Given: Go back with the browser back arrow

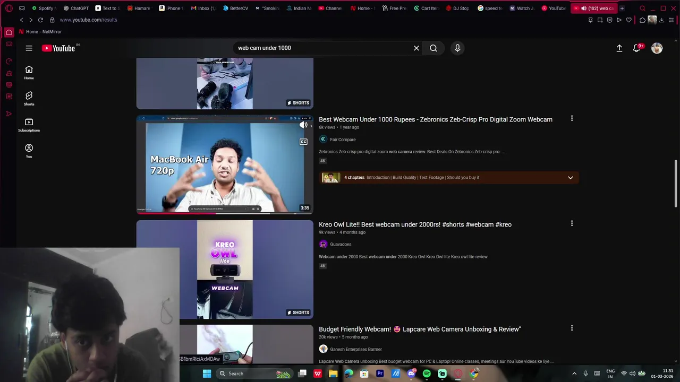Looking at the screenshot, I should pos(21,20).
